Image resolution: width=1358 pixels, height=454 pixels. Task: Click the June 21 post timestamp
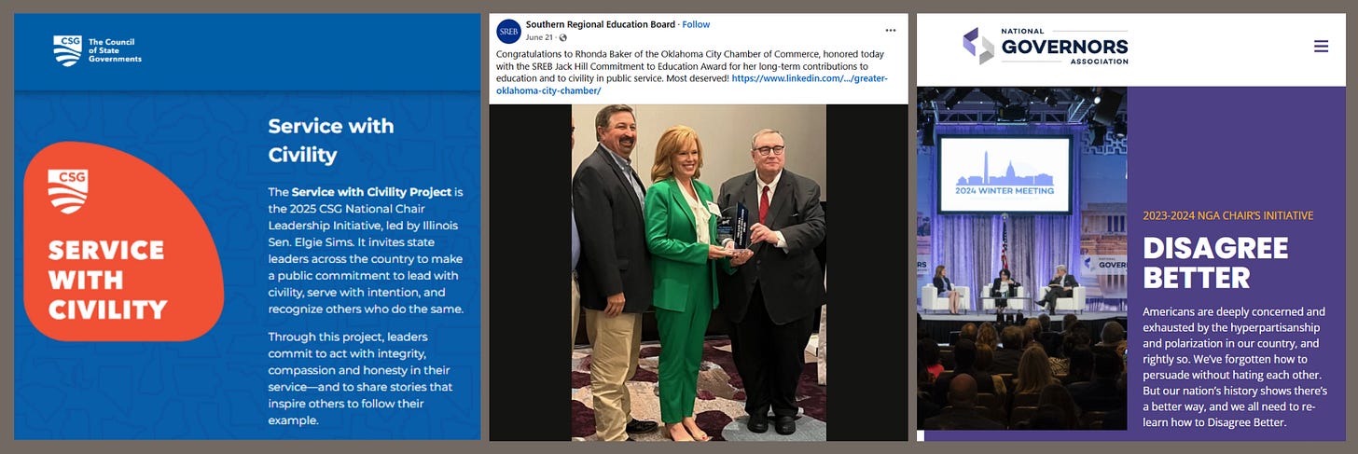pyautogui.click(x=540, y=38)
